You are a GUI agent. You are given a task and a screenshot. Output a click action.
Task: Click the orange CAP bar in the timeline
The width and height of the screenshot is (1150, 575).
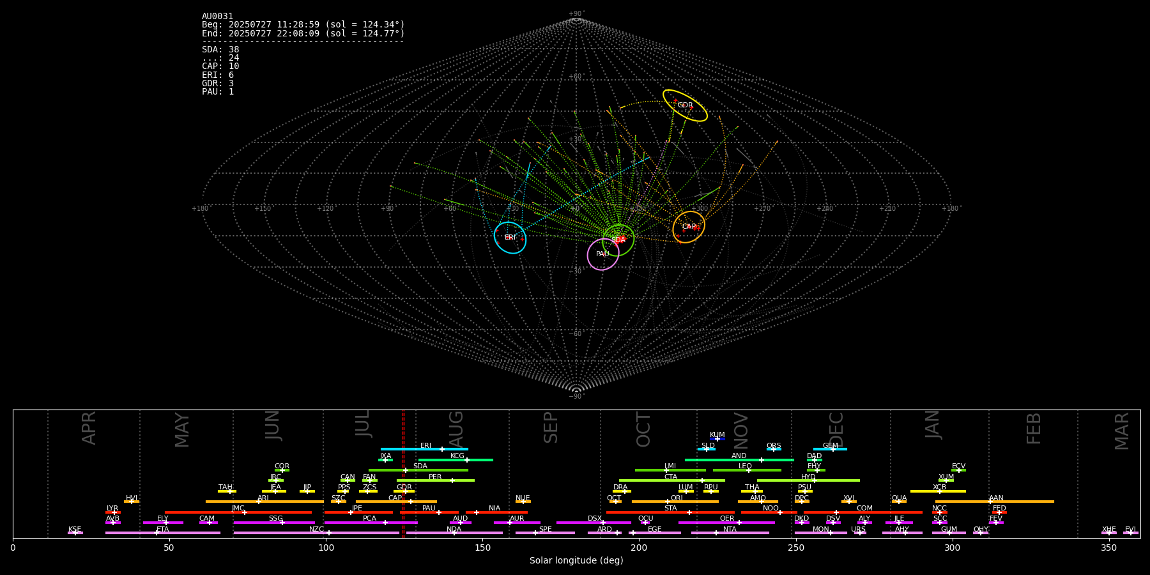[396, 502]
